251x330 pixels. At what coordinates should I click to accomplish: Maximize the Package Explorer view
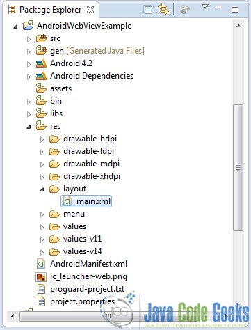(x=235, y=9)
